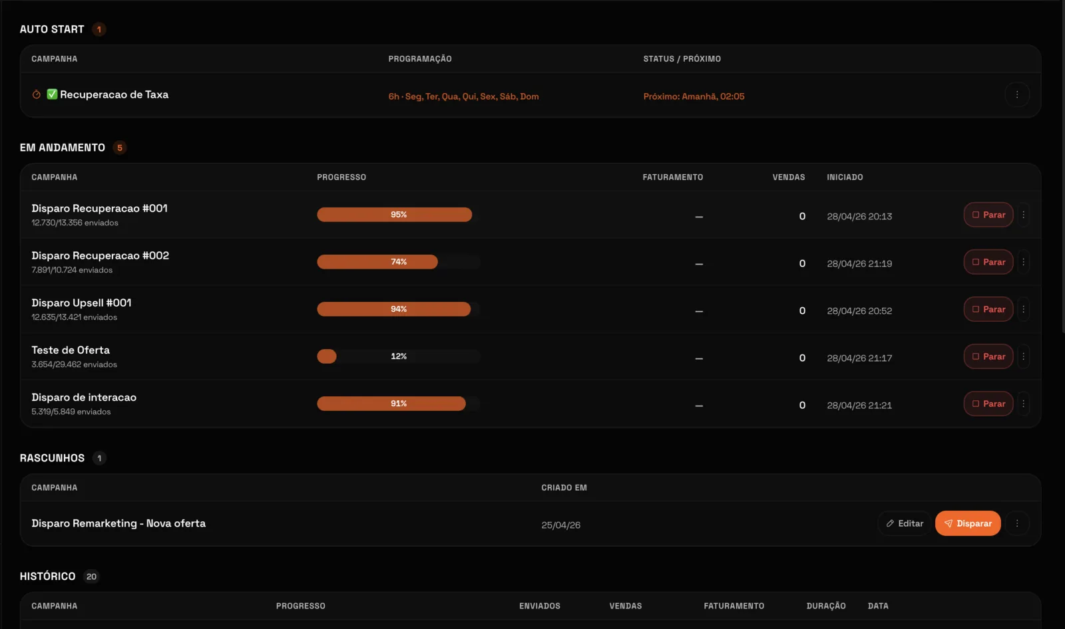Click the INICIADO column header
Image resolution: width=1065 pixels, height=629 pixels.
[x=845, y=177]
